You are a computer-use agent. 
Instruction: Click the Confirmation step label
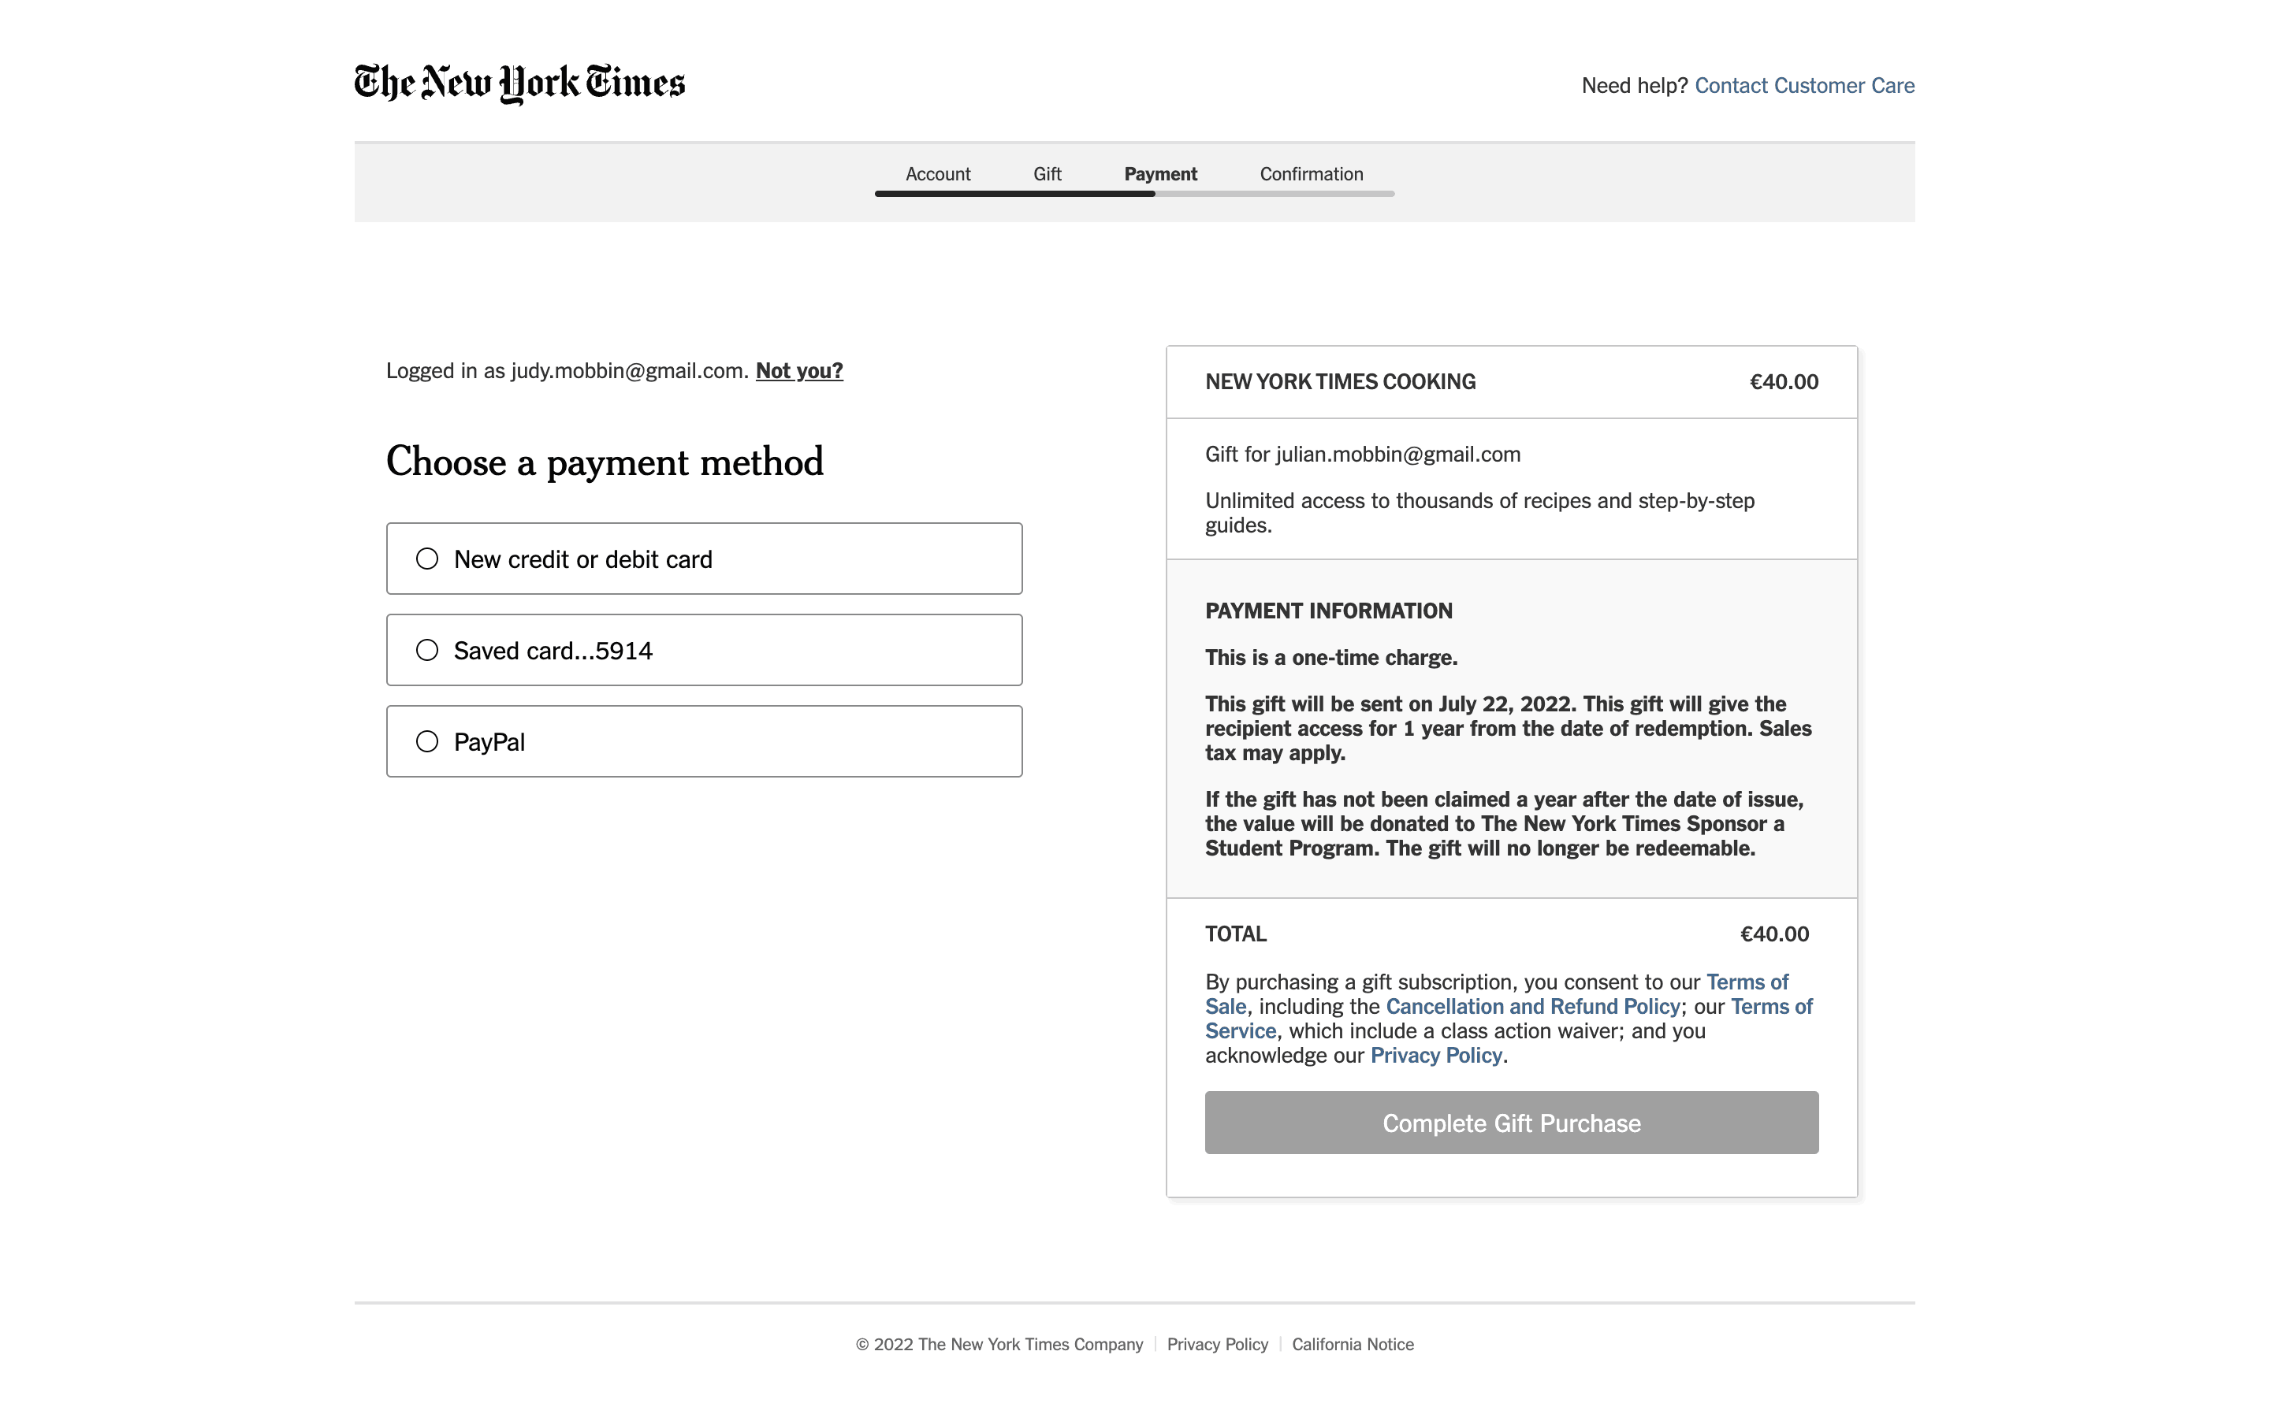point(1311,173)
